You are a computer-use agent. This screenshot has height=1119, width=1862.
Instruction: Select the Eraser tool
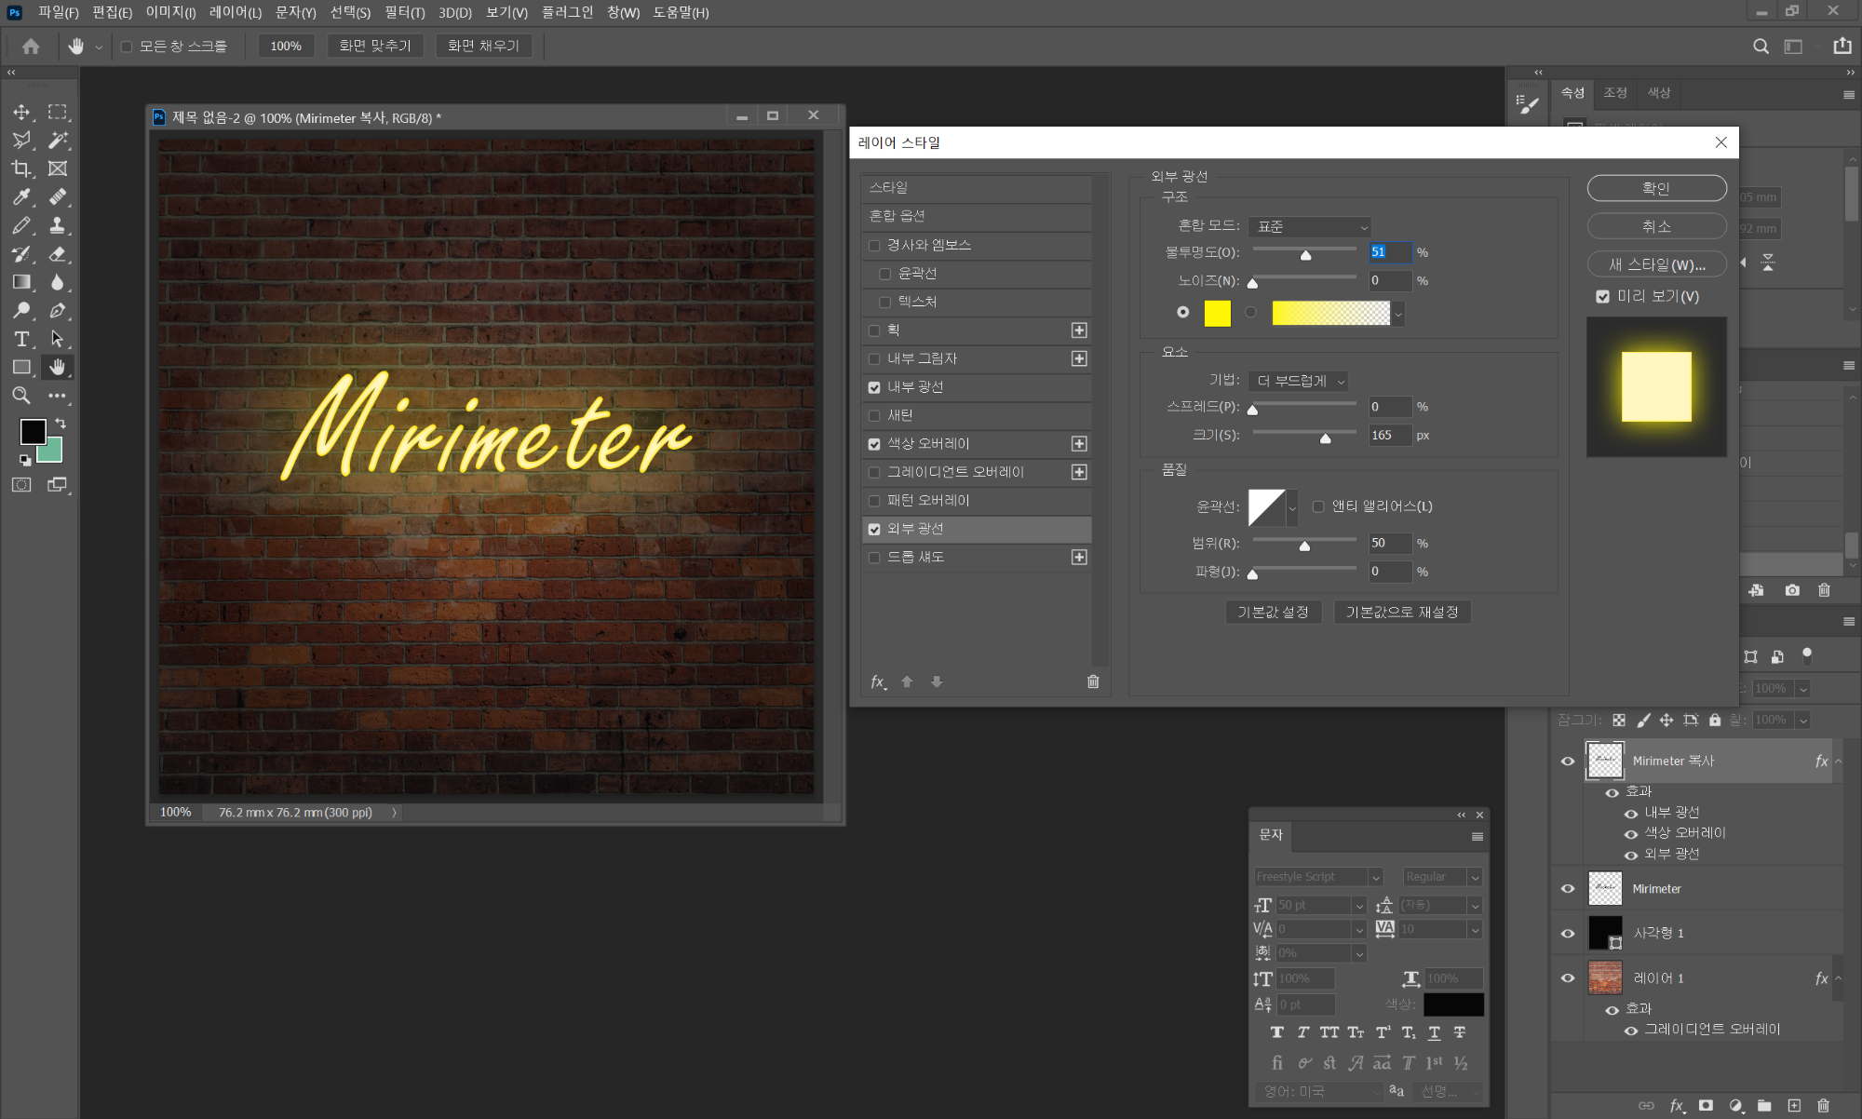click(58, 254)
